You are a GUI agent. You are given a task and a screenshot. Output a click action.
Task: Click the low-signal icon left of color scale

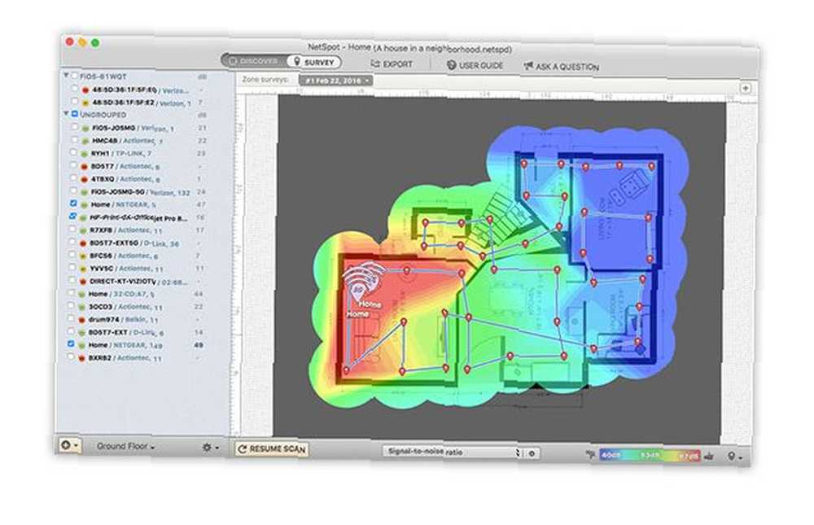(x=590, y=455)
